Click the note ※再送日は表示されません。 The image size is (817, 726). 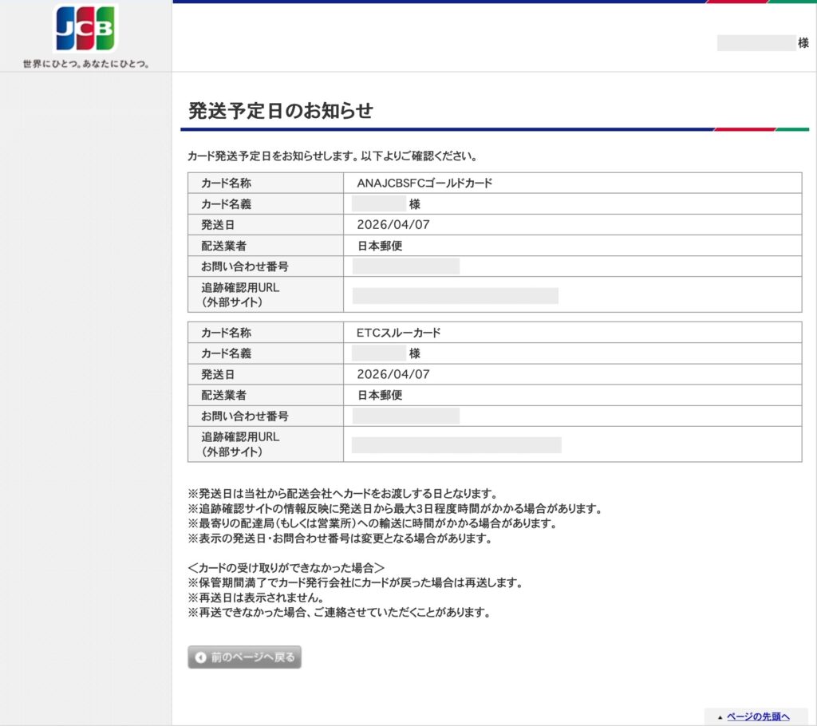pyautogui.click(x=256, y=598)
